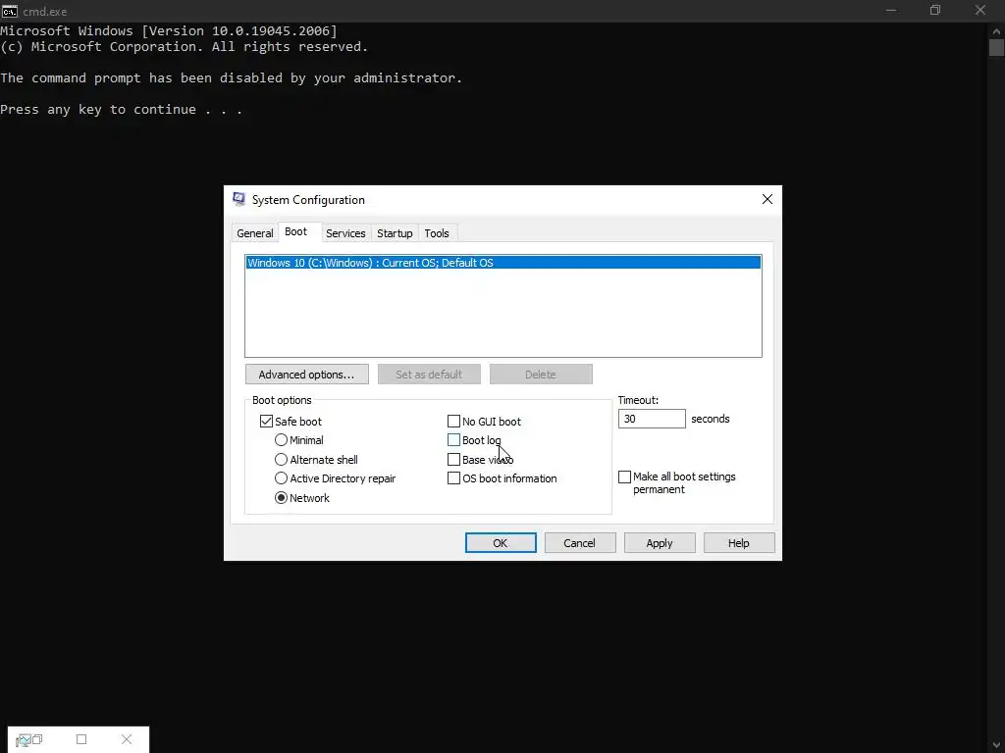
Task: Select the Boot tab
Action: tap(295, 231)
